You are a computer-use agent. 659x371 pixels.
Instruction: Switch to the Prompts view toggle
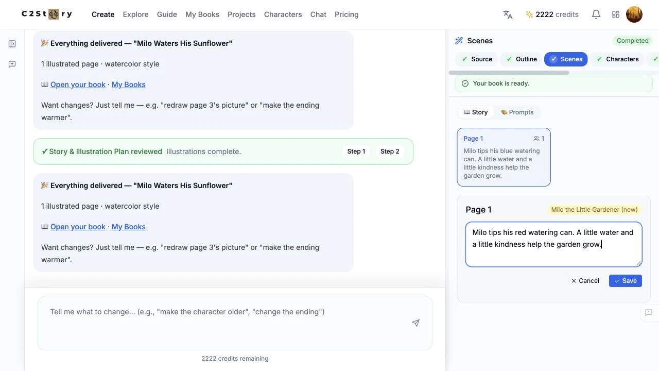pos(517,112)
